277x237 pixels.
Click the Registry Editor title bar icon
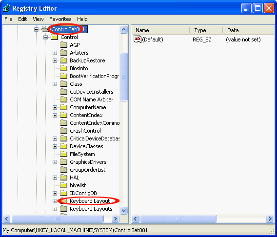pos(7,8)
